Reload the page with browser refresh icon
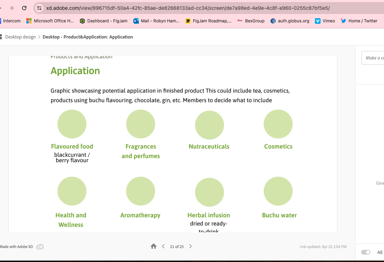The image size is (384, 262). (24, 8)
